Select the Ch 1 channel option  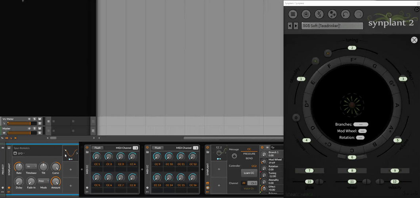pyautogui.click(x=252, y=183)
